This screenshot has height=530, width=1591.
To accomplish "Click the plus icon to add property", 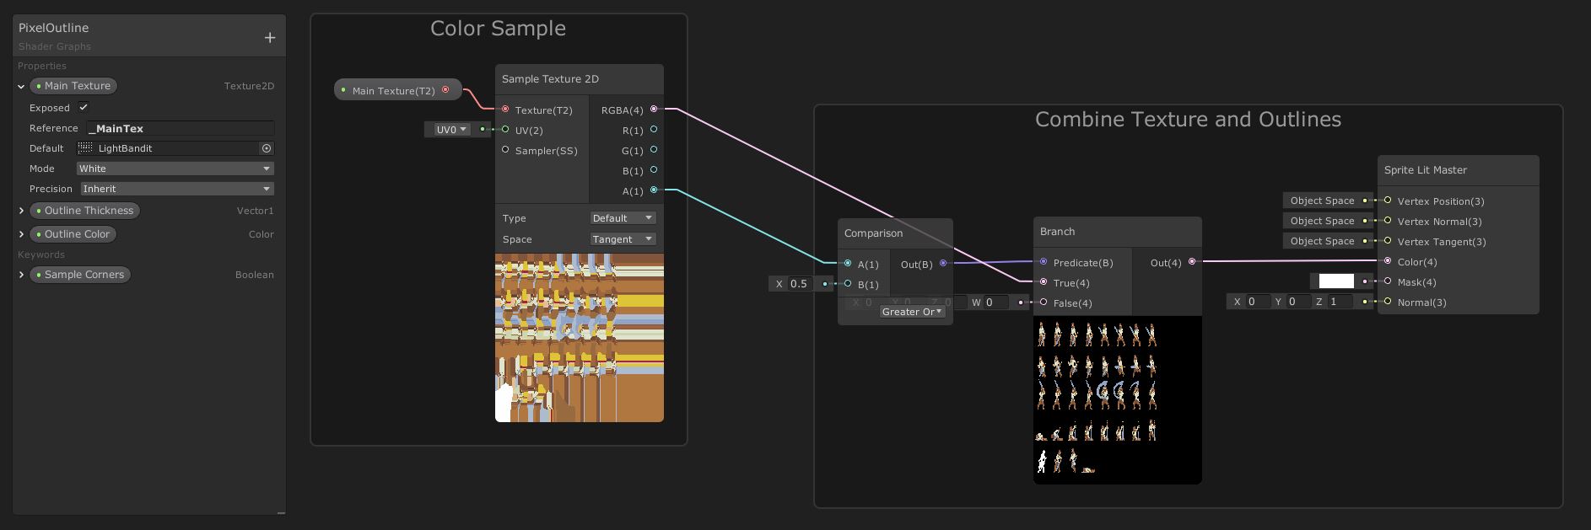I will tap(270, 38).
